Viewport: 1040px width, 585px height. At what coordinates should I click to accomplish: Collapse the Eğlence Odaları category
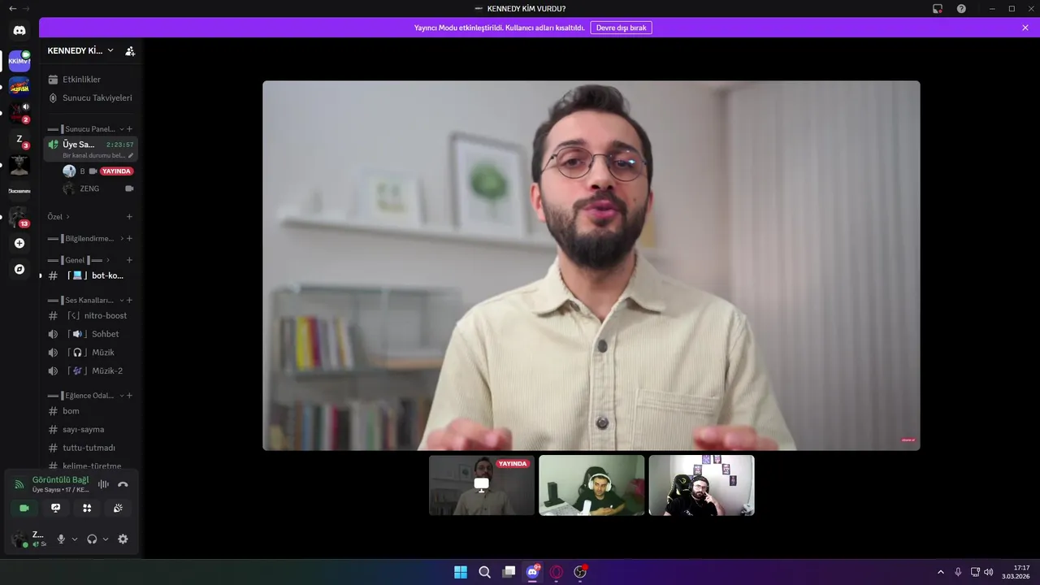point(122,396)
